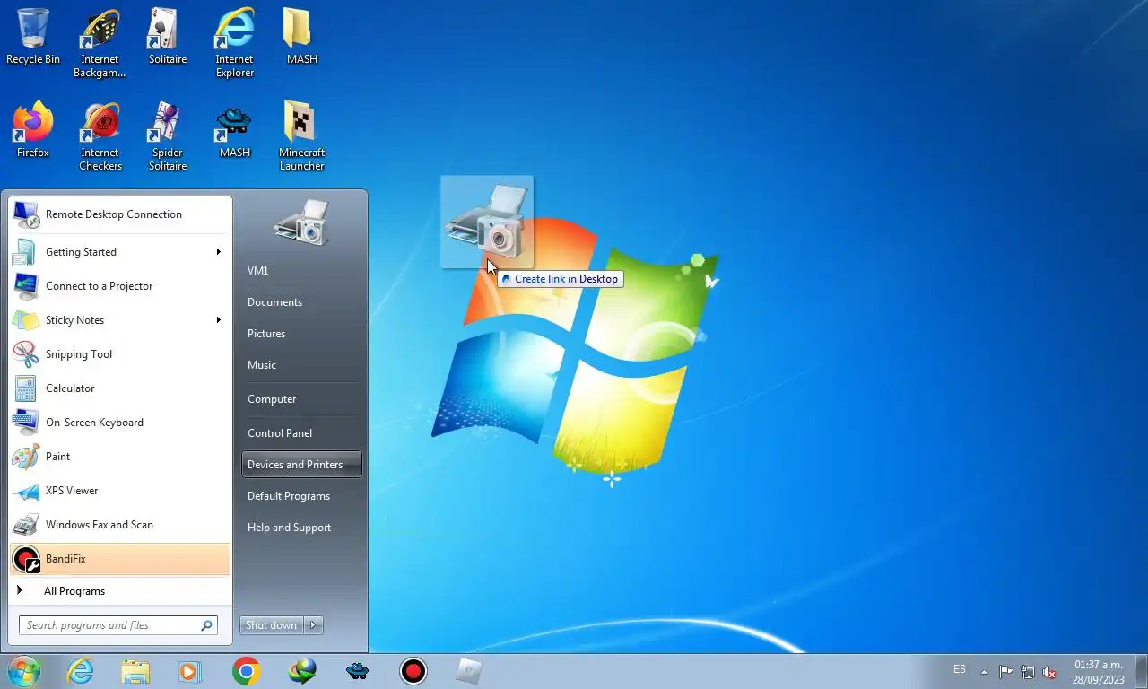Open the Recycle Bin desktop icon
Image resolution: width=1148 pixels, height=689 pixels.
coord(33,38)
